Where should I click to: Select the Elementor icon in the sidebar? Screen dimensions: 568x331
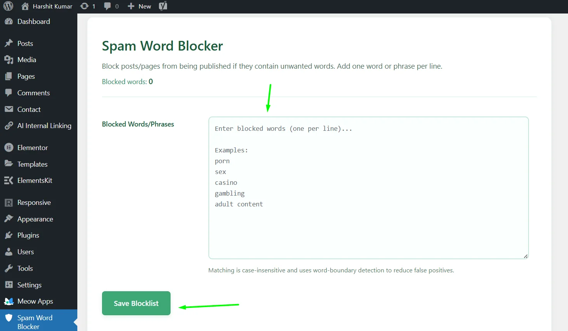click(x=9, y=147)
